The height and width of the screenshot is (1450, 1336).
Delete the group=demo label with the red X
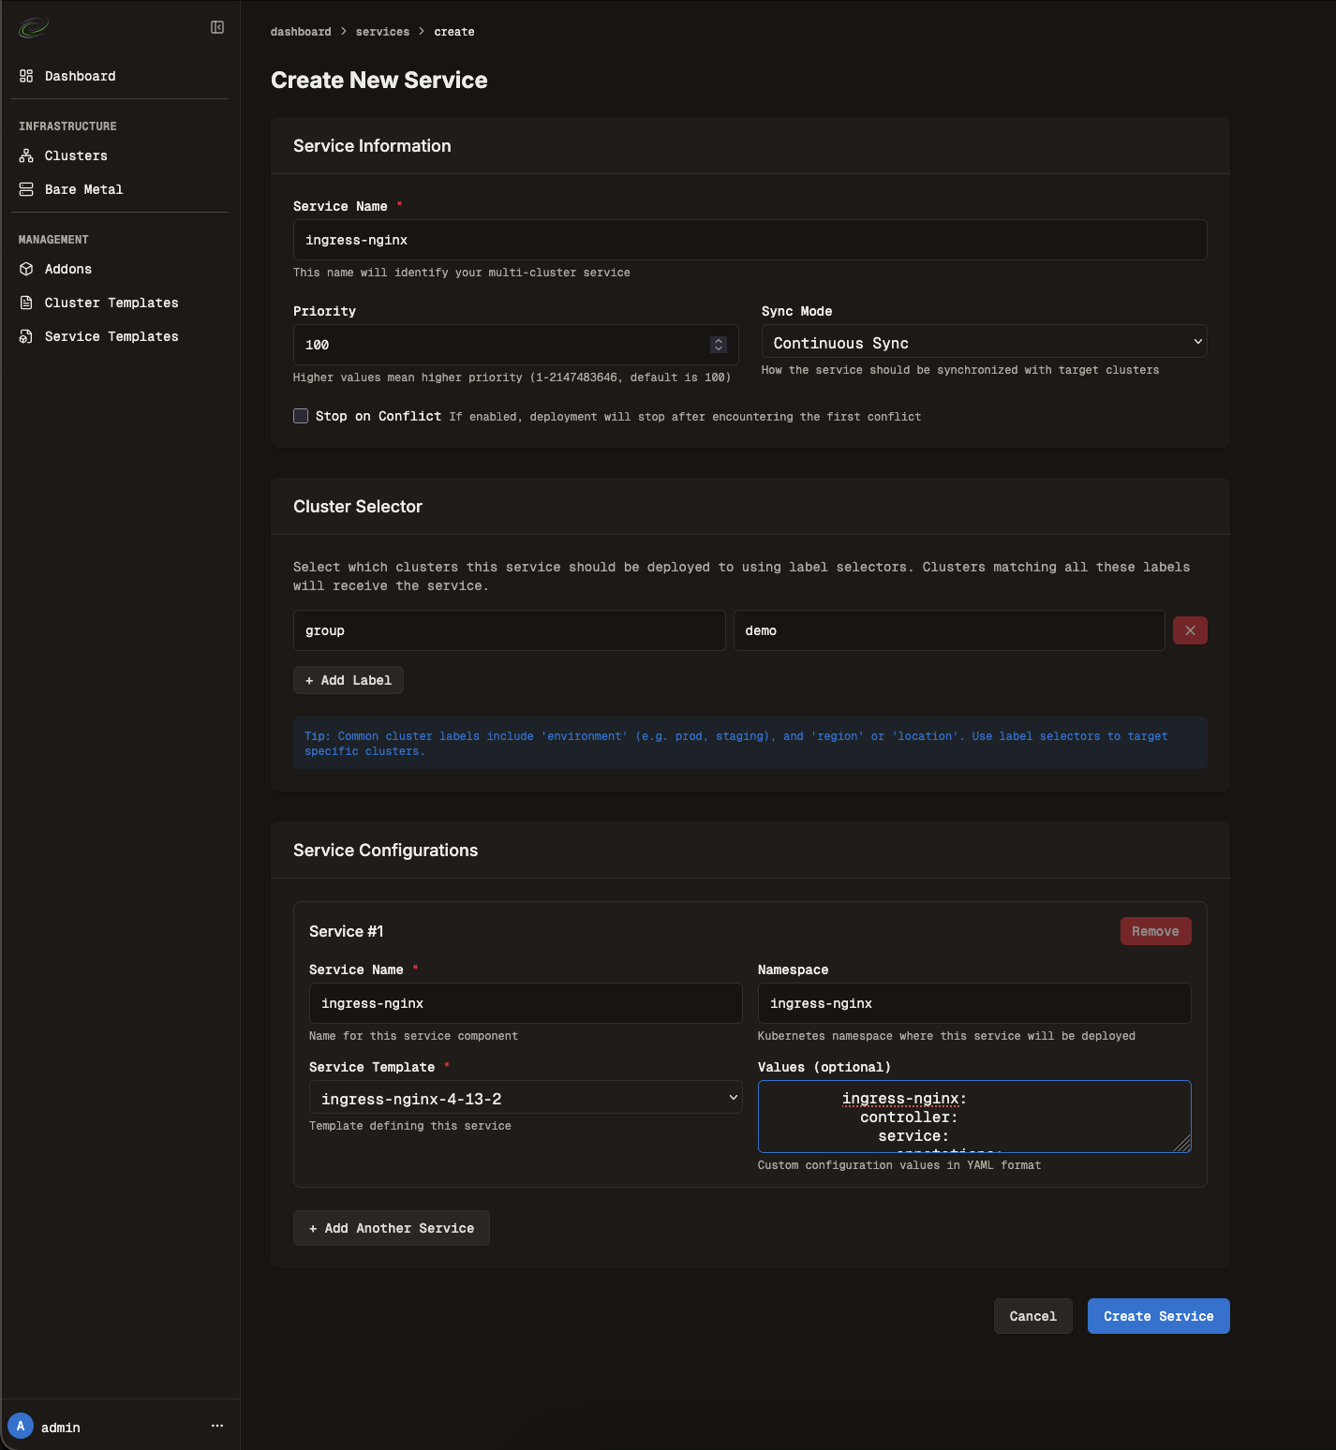[1190, 630]
